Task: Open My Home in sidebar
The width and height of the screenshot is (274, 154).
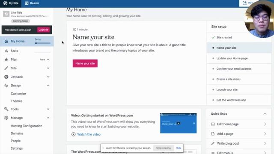Action: coord(27,41)
